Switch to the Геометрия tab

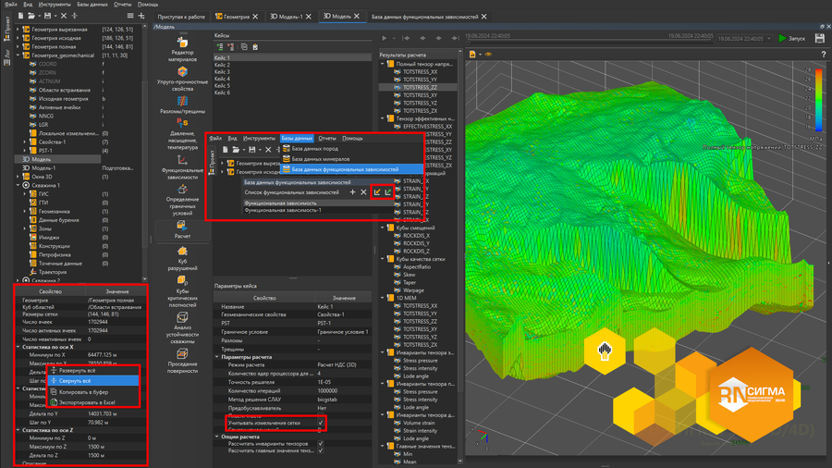pos(235,17)
